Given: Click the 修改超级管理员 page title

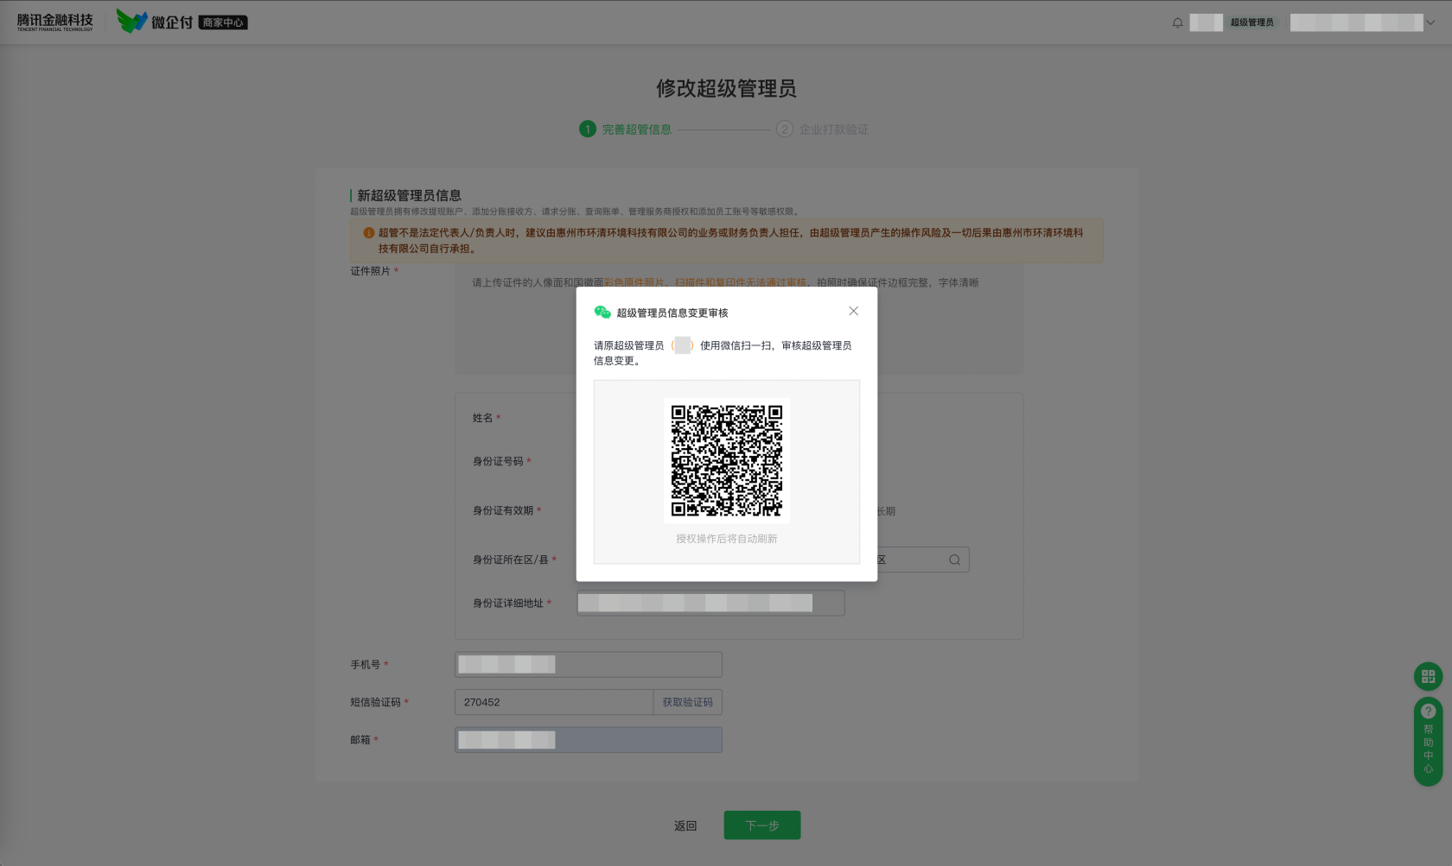Looking at the screenshot, I should click(x=726, y=88).
